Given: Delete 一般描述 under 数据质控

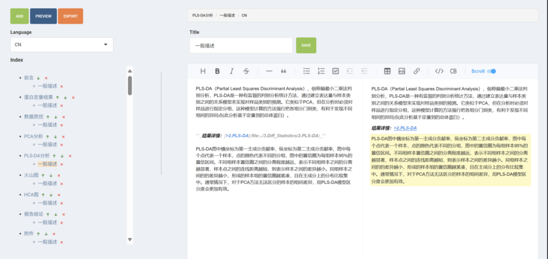Looking at the screenshot, I should click(61, 125).
